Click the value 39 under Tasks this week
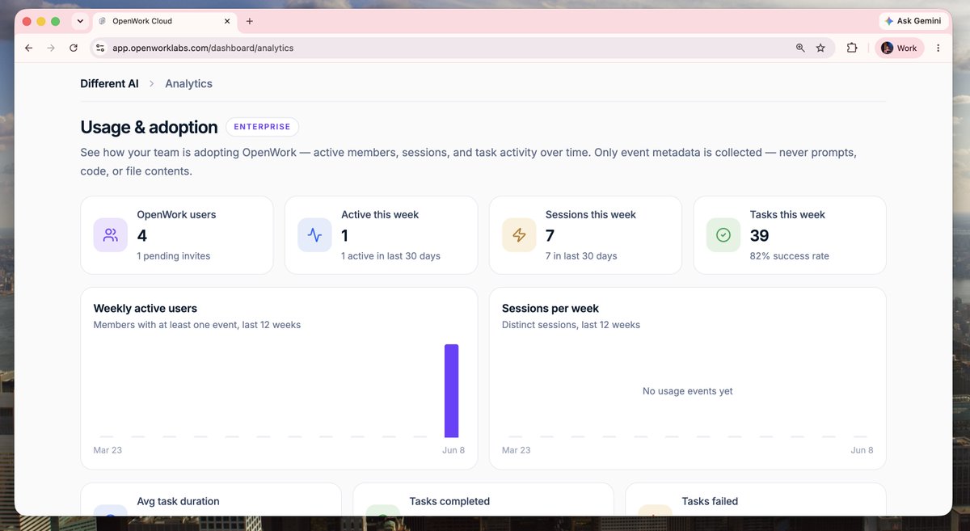Image resolution: width=970 pixels, height=531 pixels. click(x=760, y=236)
